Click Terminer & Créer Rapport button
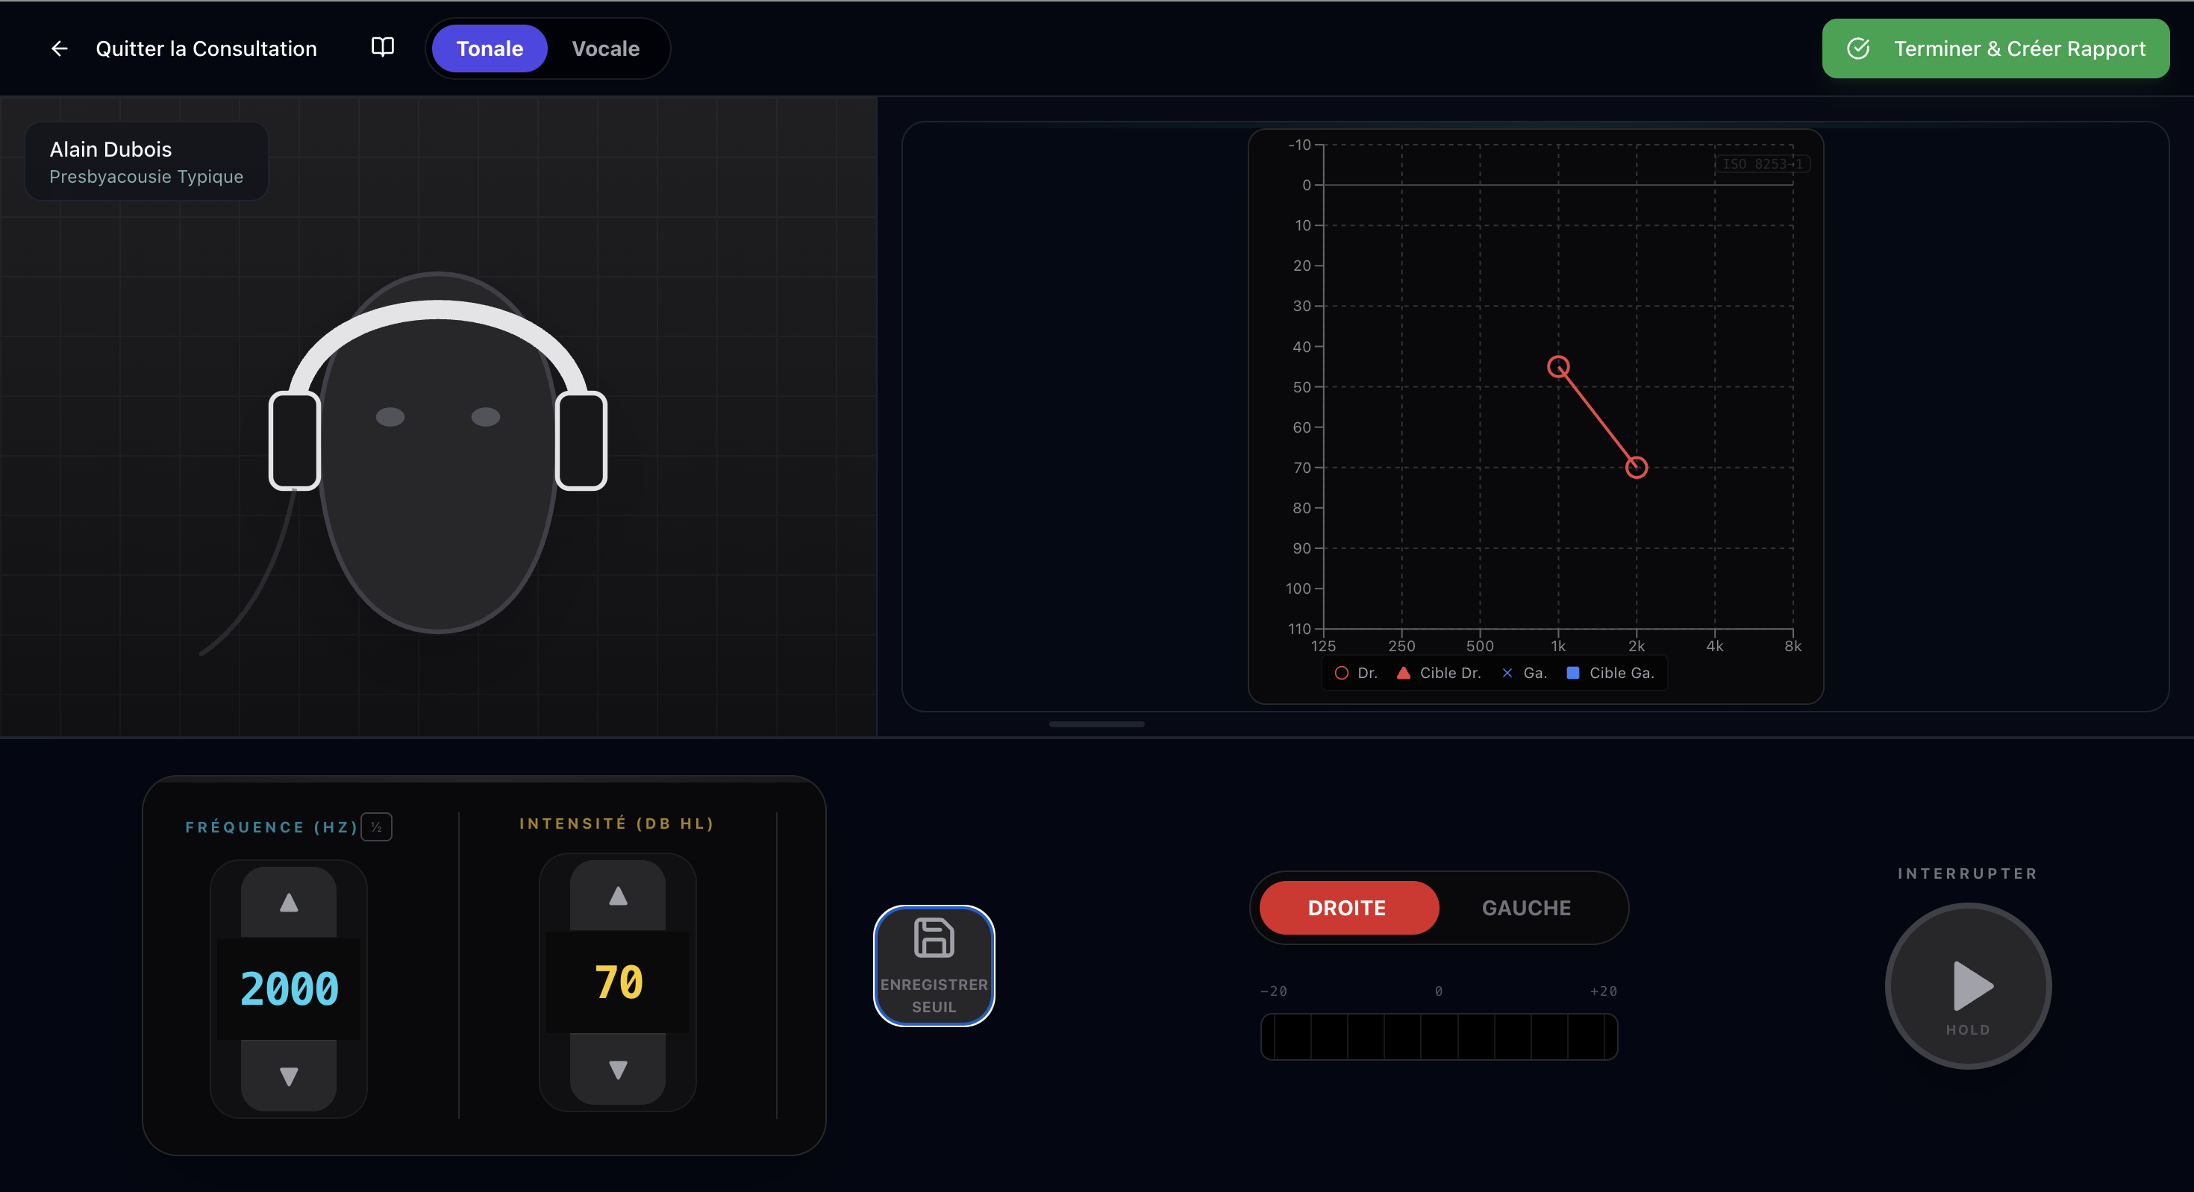Image resolution: width=2194 pixels, height=1192 pixels. (1995, 48)
